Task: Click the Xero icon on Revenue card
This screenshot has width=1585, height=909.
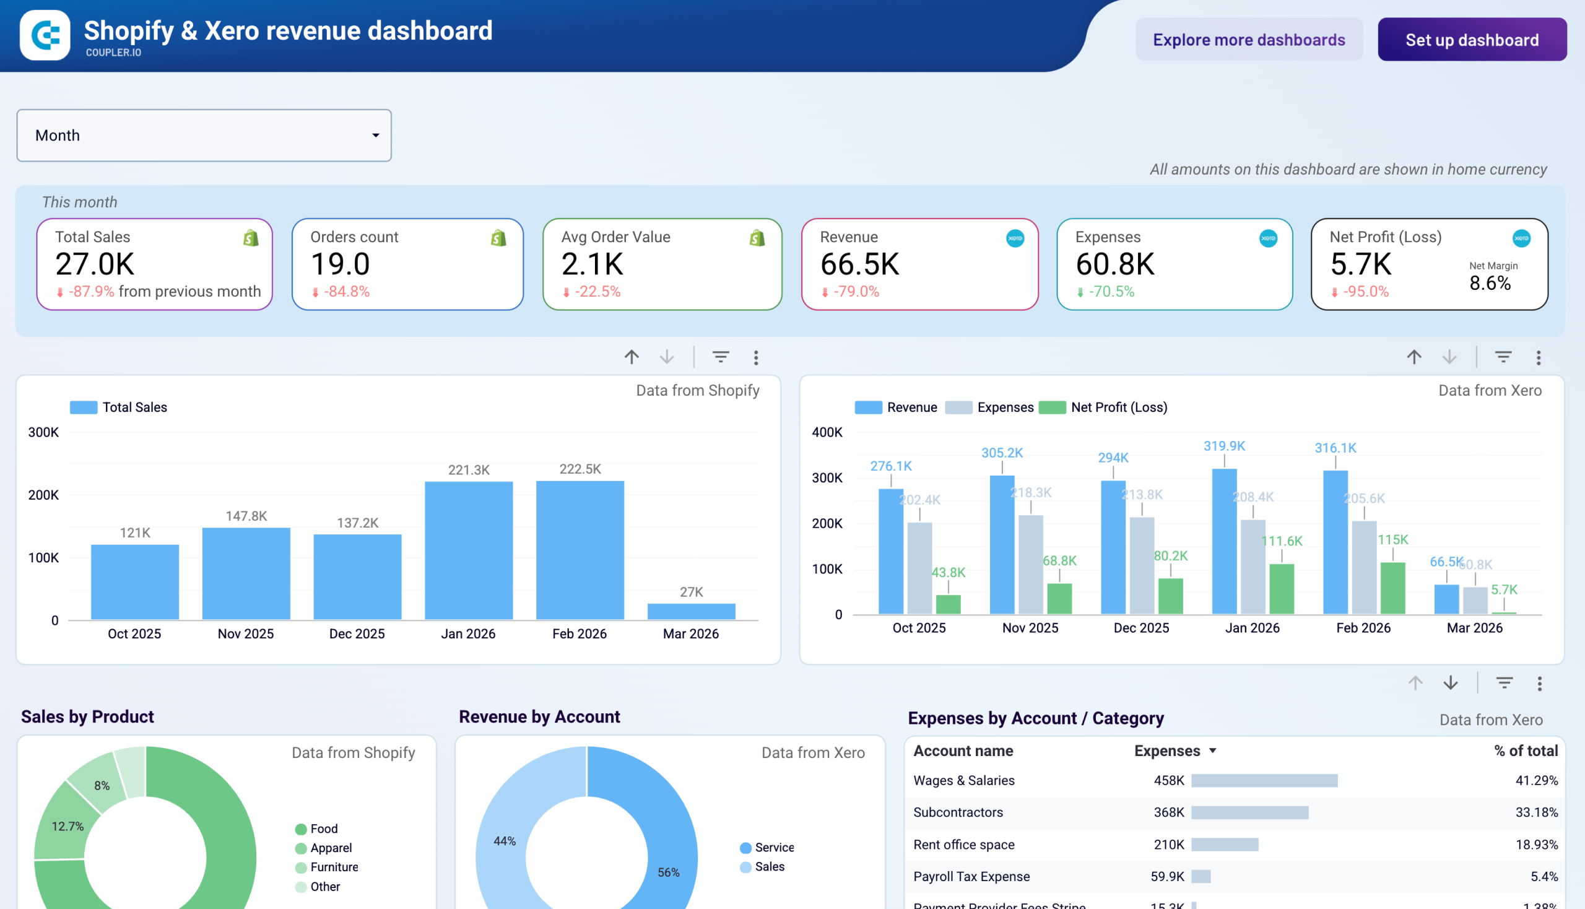Action: tap(1014, 238)
